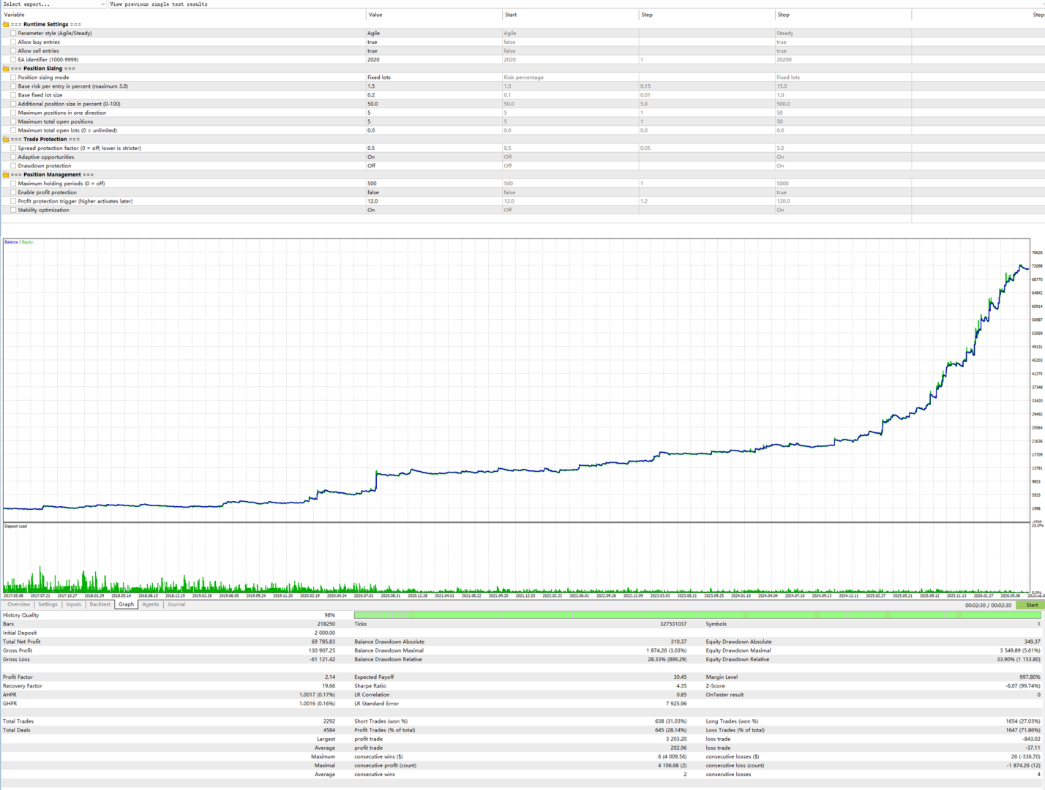1045x790 pixels.
Task: Click the Total Net Profit value 69 785.83
Action: pyautogui.click(x=323, y=642)
